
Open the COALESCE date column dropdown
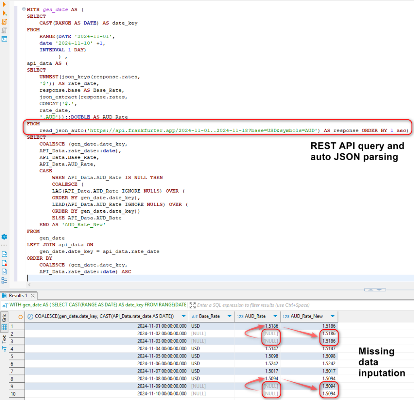tap(184, 316)
